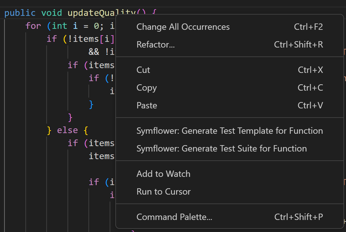Click the 'else' keyword
Viewport: 346px width, 232px height.
click(67, 130)
